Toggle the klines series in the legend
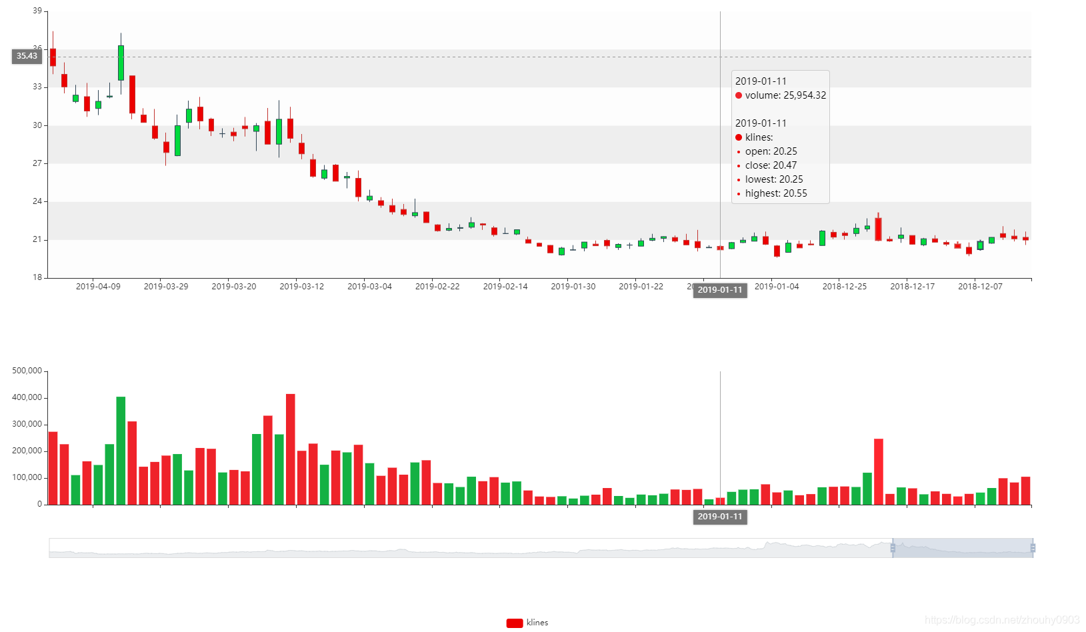This screenshot has width=1086, height=632. 527,623
